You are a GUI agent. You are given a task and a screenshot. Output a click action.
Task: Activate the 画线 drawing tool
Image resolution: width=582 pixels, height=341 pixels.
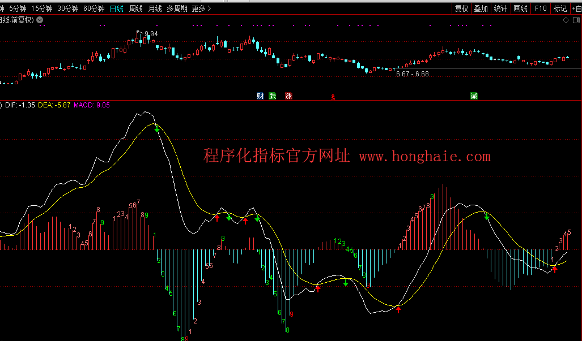[x=520, y=8]
